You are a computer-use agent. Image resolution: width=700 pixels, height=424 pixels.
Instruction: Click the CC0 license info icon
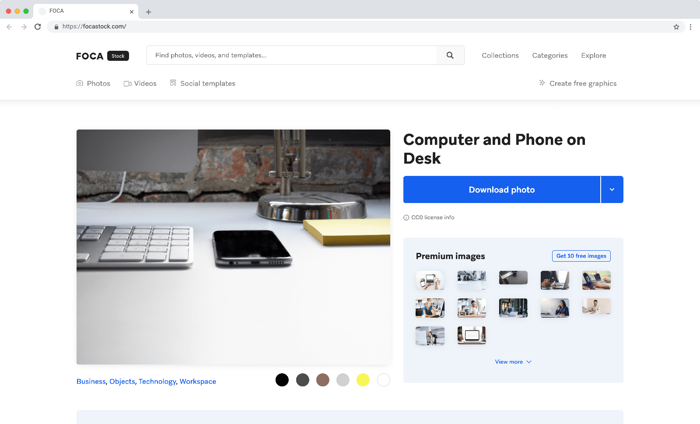(x=406, y=217)
